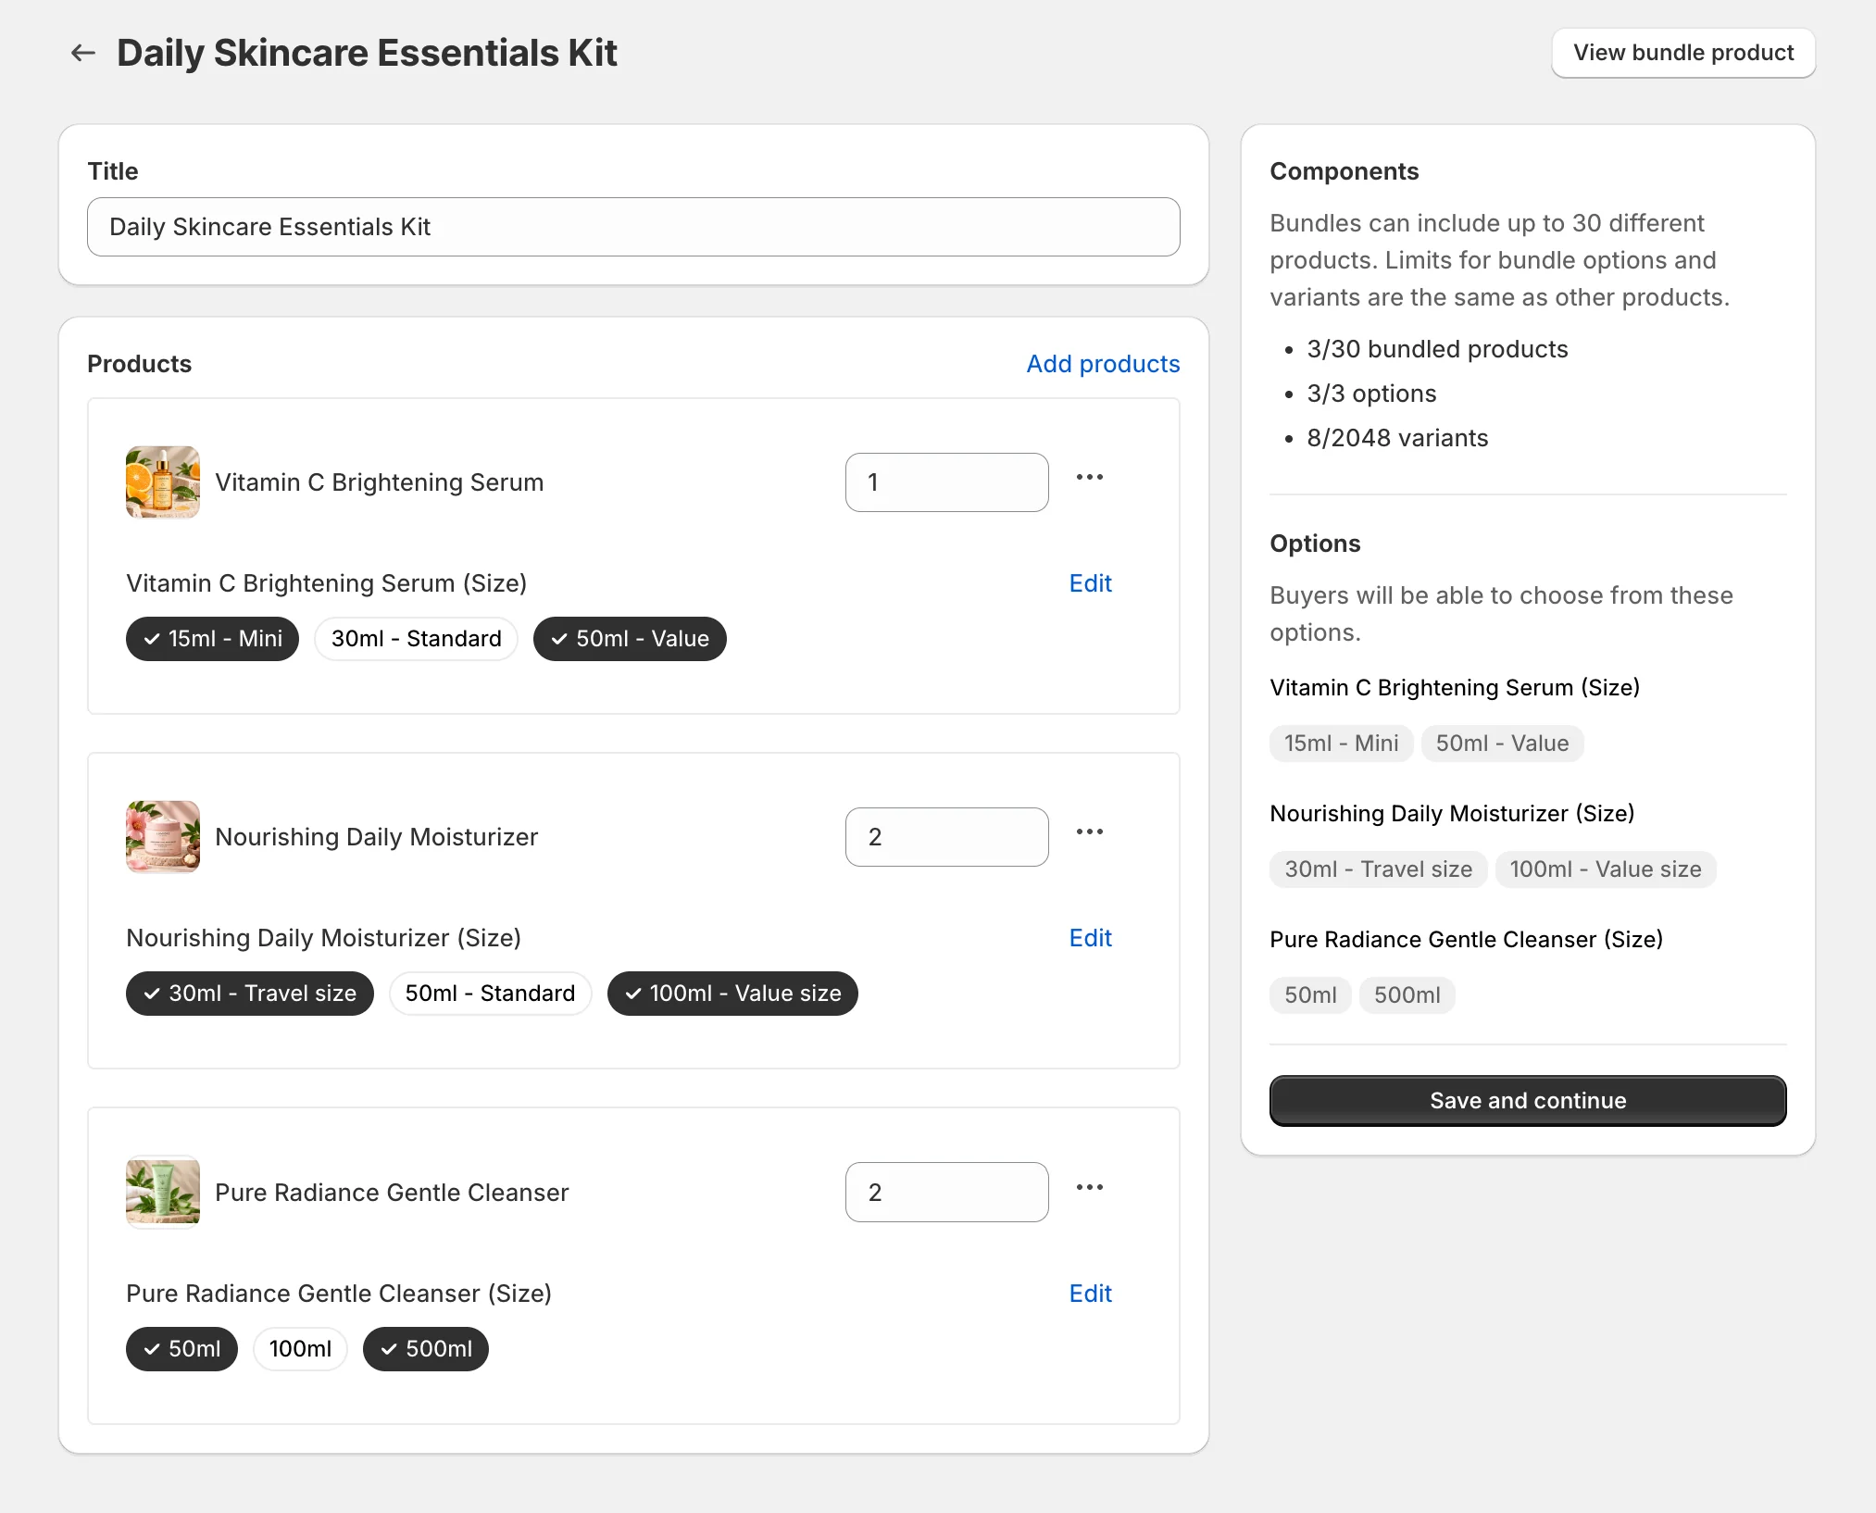Click the 100ml - Value size tag in Options

coord(1606,869)
